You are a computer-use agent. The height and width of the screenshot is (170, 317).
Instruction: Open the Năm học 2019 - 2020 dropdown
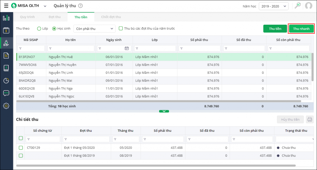click(x=274, y=6)
